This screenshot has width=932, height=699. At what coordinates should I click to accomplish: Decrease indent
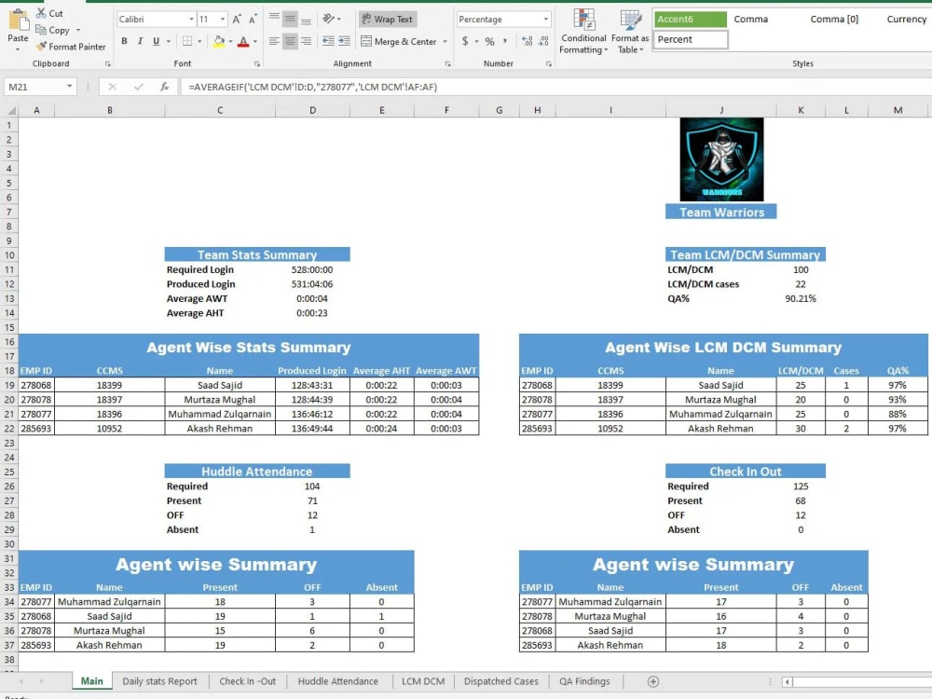pyautogui.click(x=328, y=41)
